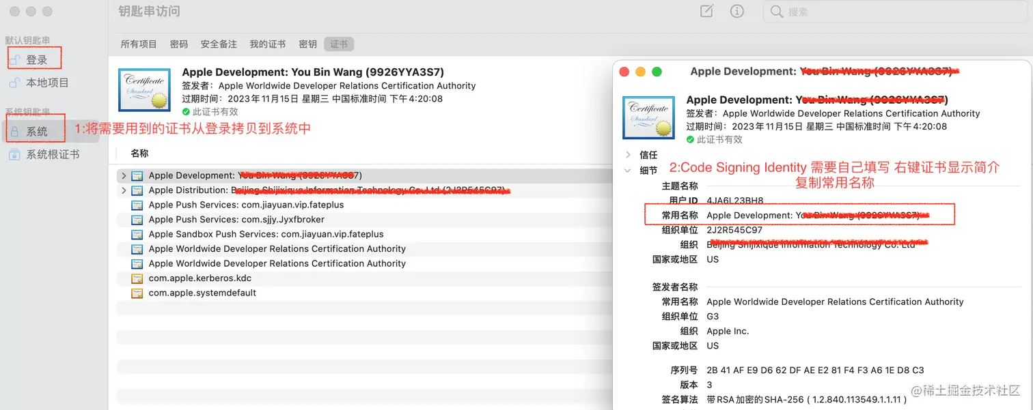The width and height of the screenshot is (1033, 410).
Task: Collapse the 细节 section in detail window
Action: [x=628, y=171]
